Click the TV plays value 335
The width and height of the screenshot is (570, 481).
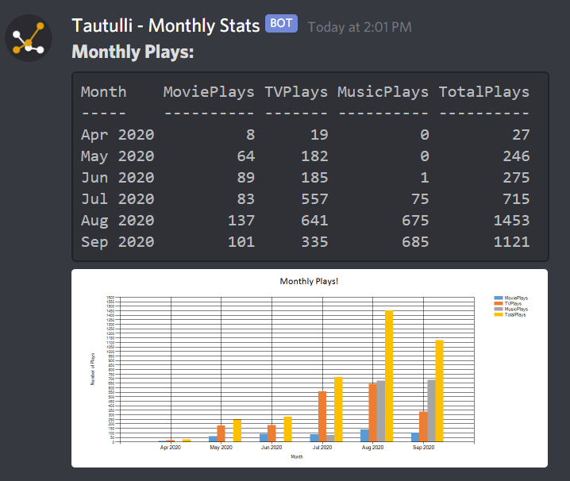pyautogui.click(x=314, y=242)
